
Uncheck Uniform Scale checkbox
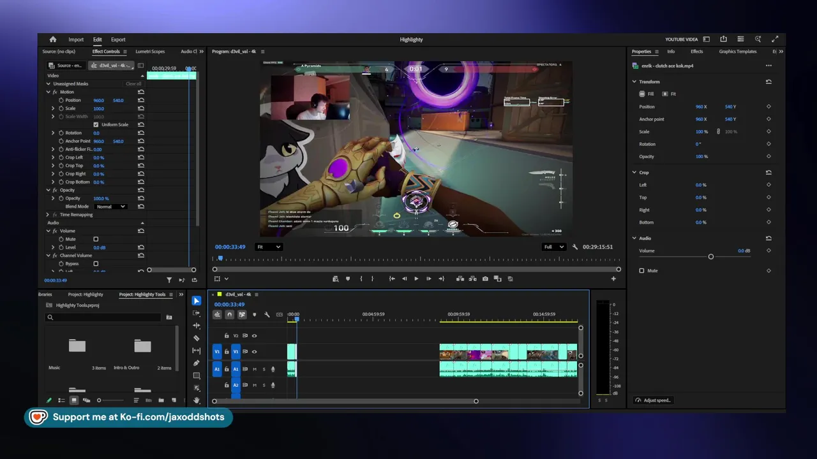(x=96, y=124)
